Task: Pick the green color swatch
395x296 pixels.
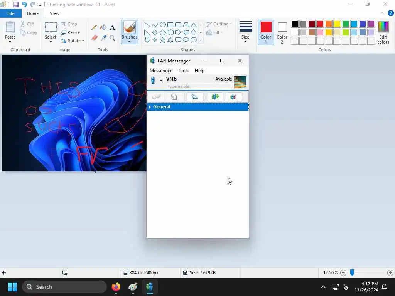Action: [x=346, y=24]
